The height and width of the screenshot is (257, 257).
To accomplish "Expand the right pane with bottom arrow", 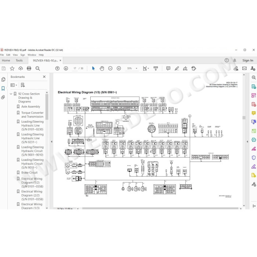I will tap(254, 206).
